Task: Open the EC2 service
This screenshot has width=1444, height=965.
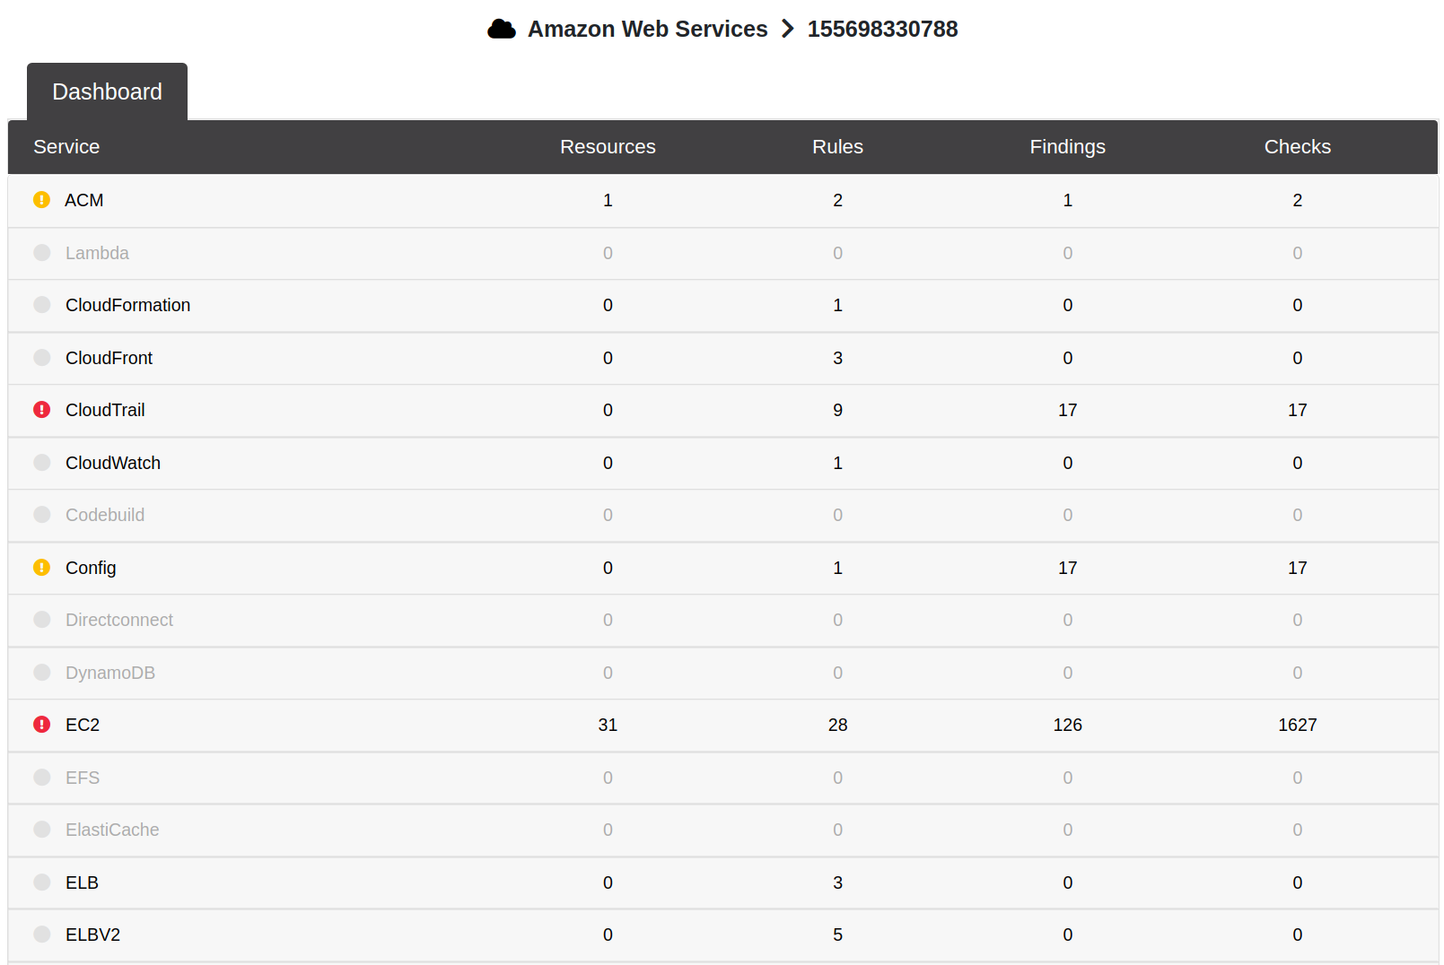Action: [83, 725]
